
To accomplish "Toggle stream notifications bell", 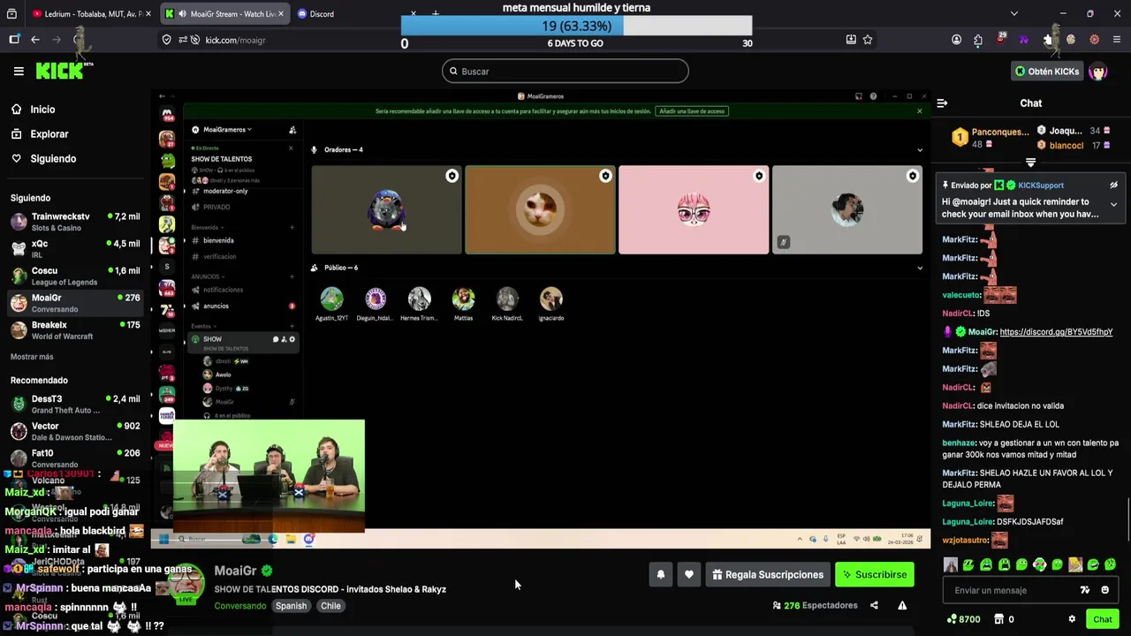I will [660, 575].
